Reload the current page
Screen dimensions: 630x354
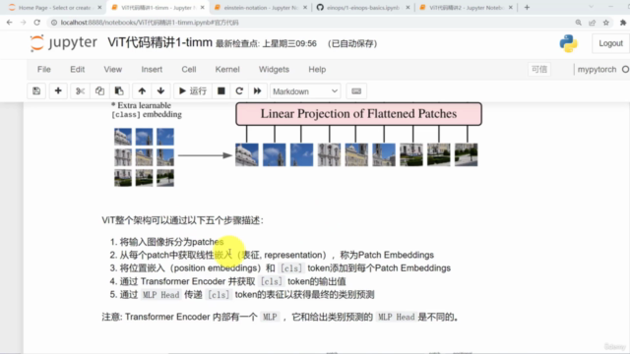pyautogui.click(x=37, y=23)
